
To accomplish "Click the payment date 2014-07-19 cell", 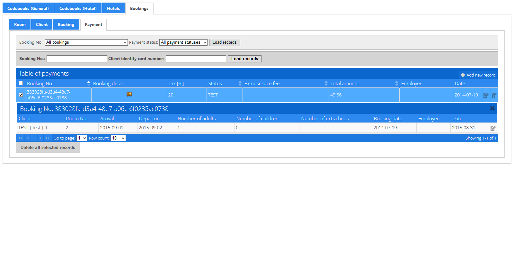I will [x=467, y=95].
